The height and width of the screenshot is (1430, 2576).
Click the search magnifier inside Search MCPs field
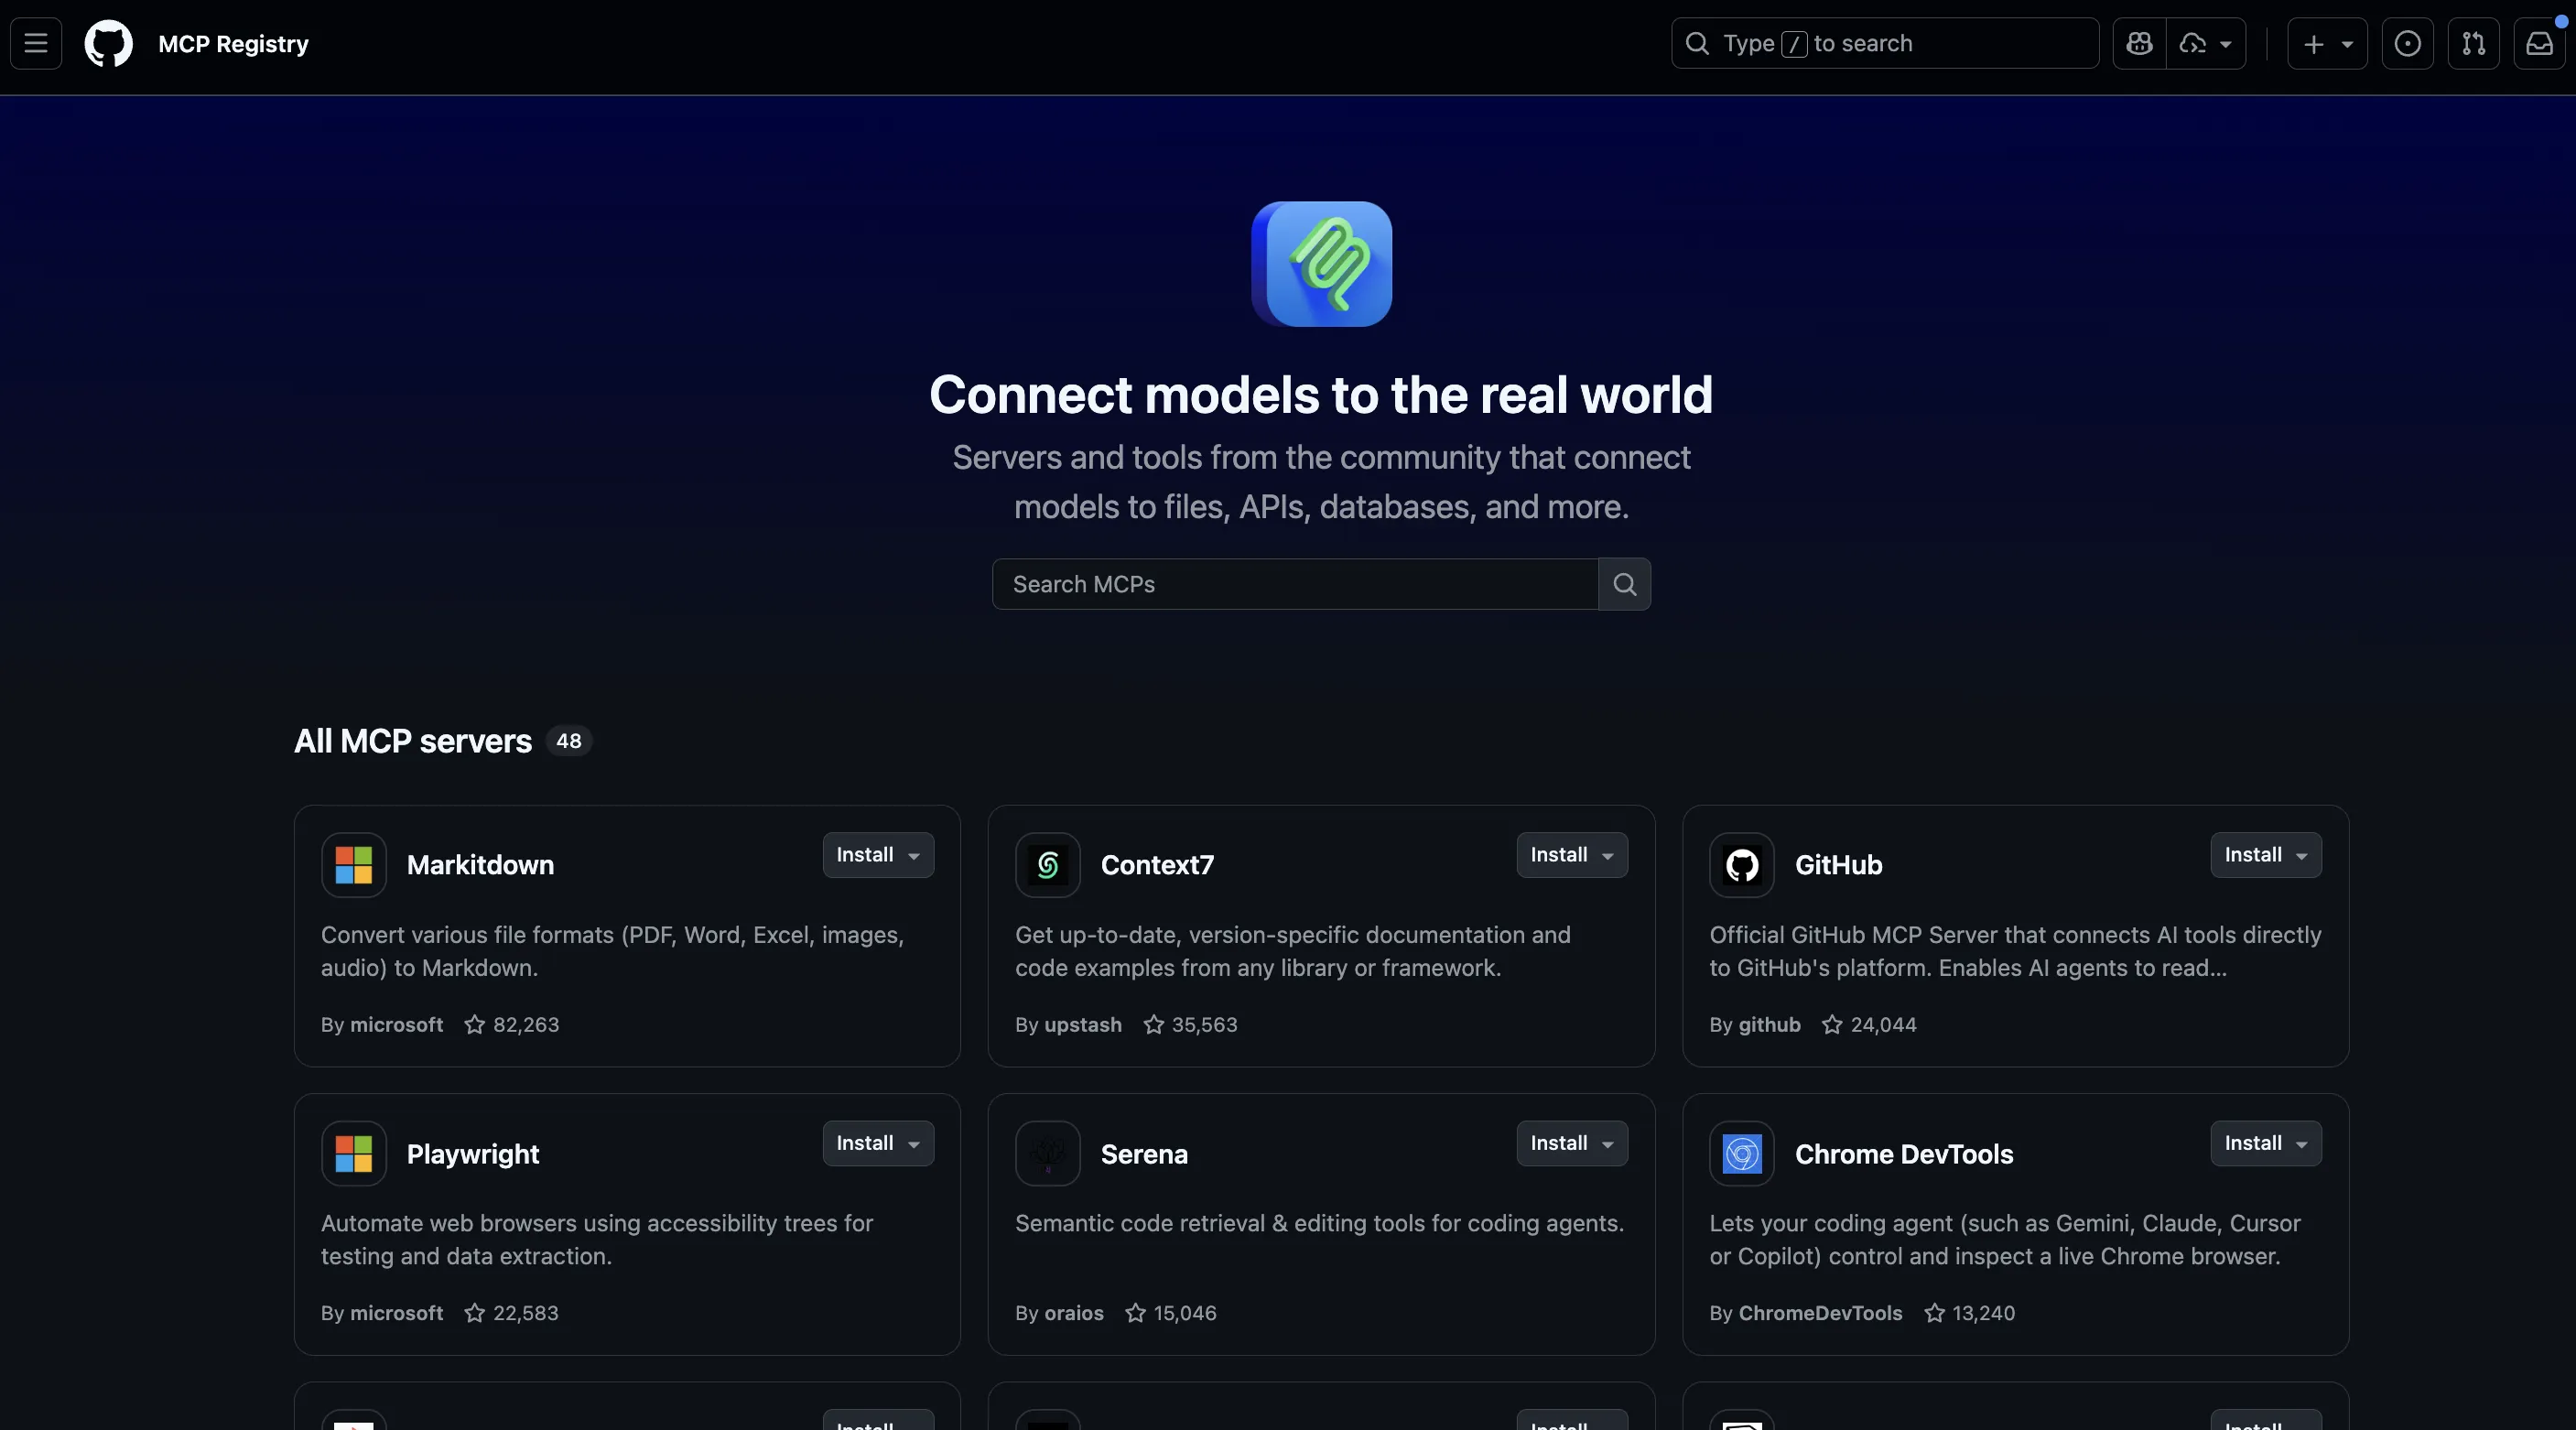(1623, 584)
